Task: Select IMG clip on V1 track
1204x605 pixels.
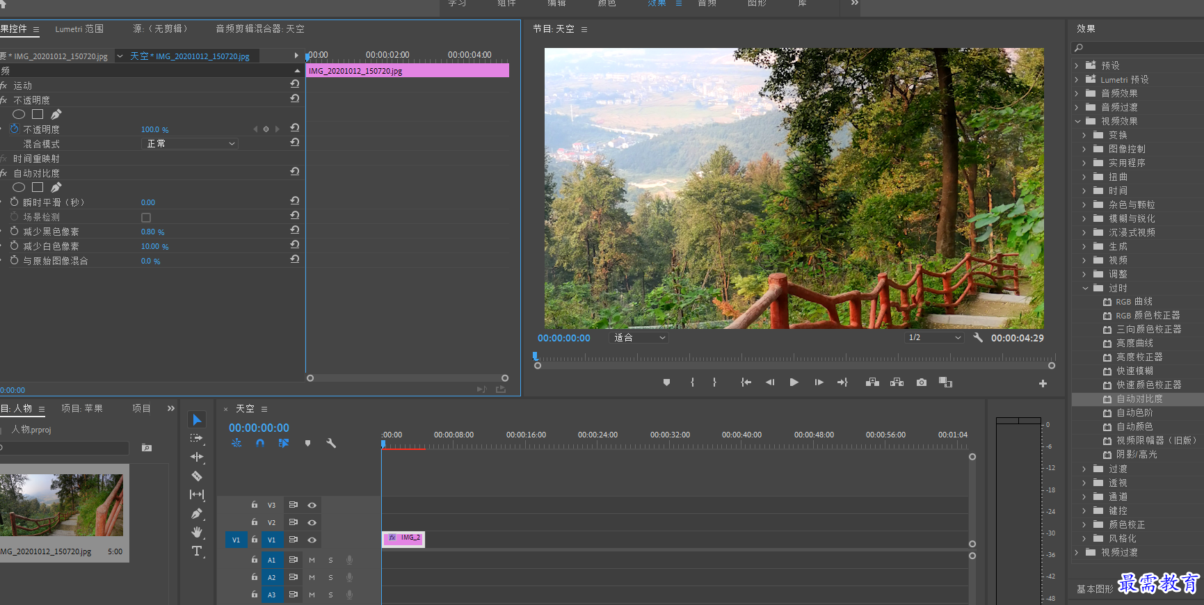Action: [x=403, y=539]
